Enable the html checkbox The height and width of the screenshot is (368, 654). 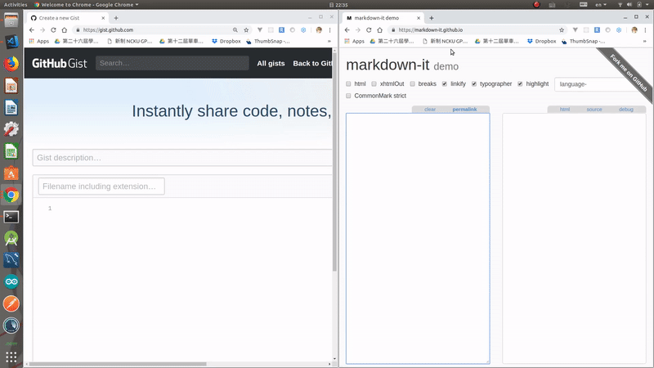(348, 84)
